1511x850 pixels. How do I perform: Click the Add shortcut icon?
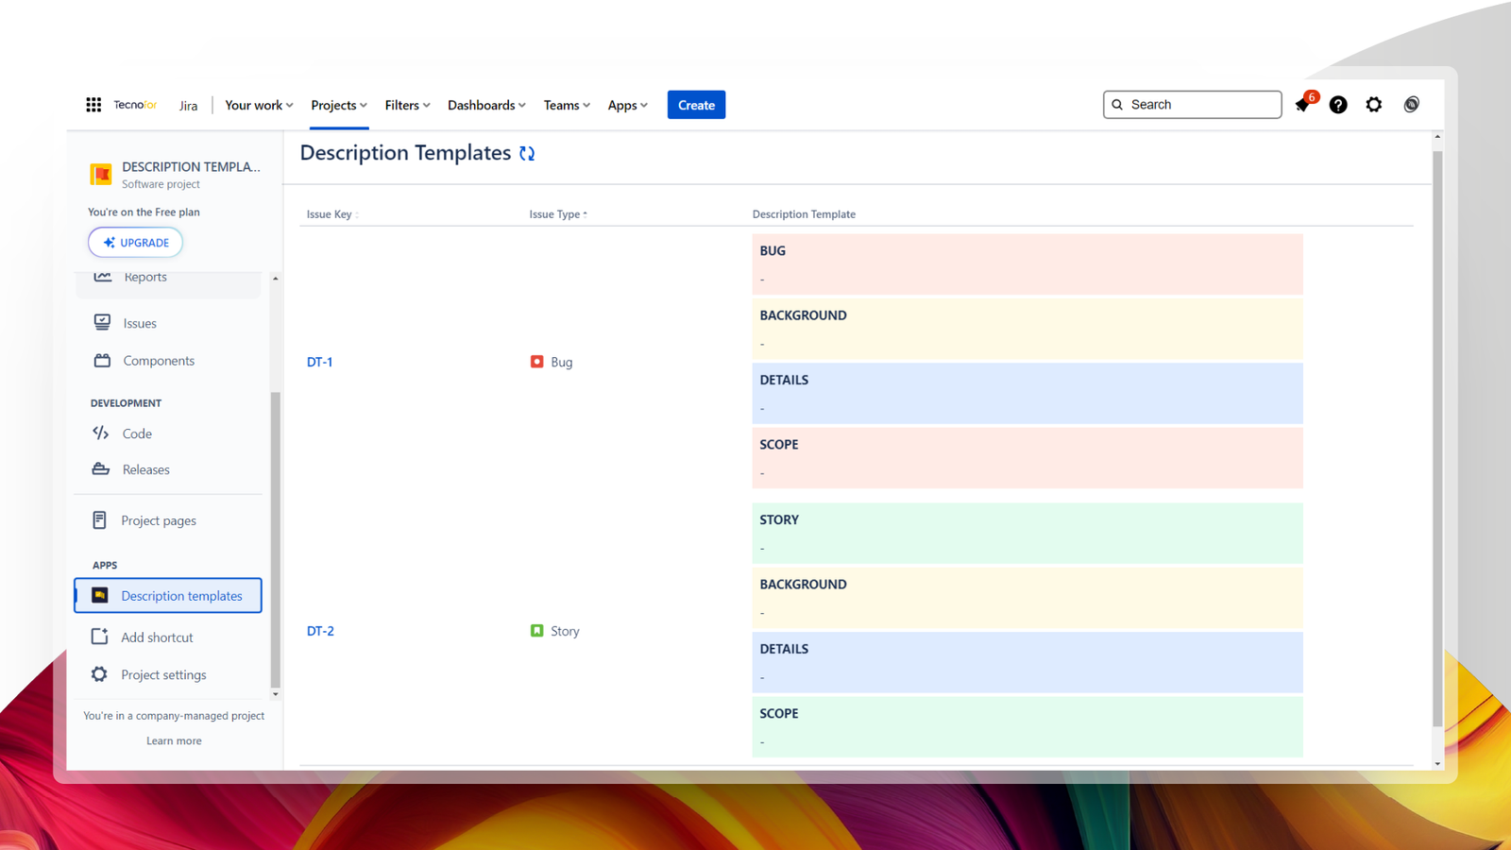tap(99, 637)
